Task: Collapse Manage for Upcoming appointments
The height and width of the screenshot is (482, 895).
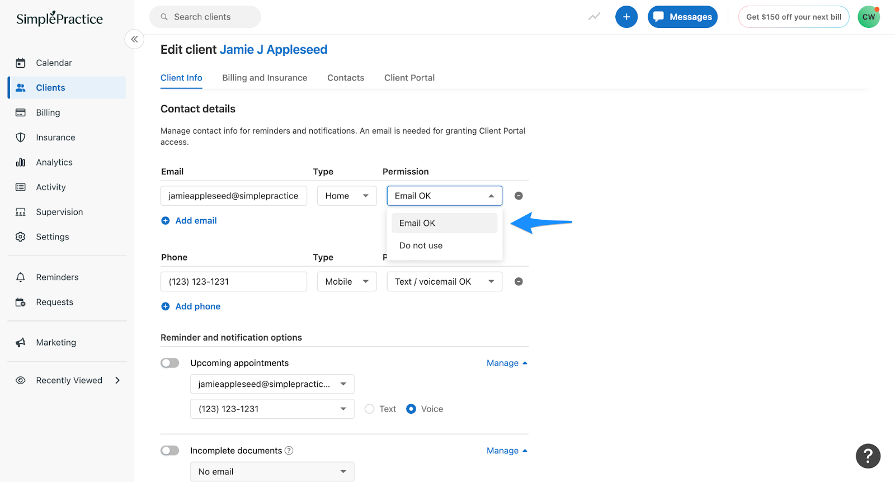Action: click(x=507, y=363)
